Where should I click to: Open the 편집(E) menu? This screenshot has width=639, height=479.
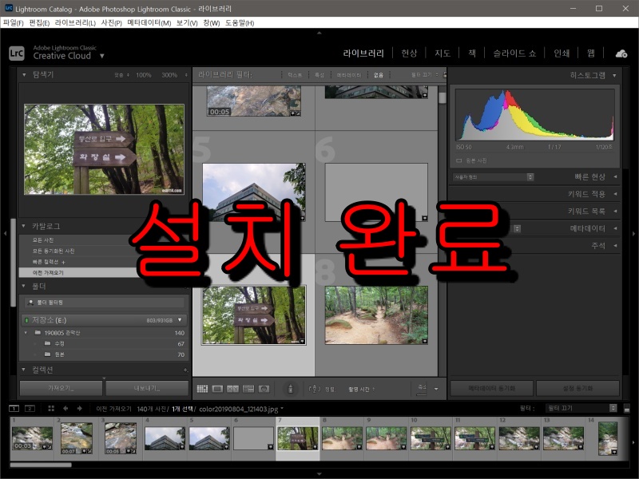pos(39,23)
